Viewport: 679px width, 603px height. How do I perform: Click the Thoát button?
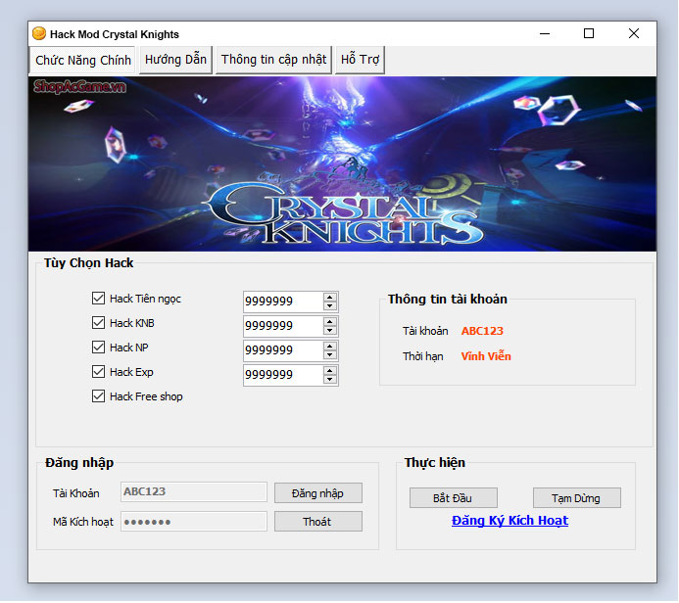(x=318, y=522)
